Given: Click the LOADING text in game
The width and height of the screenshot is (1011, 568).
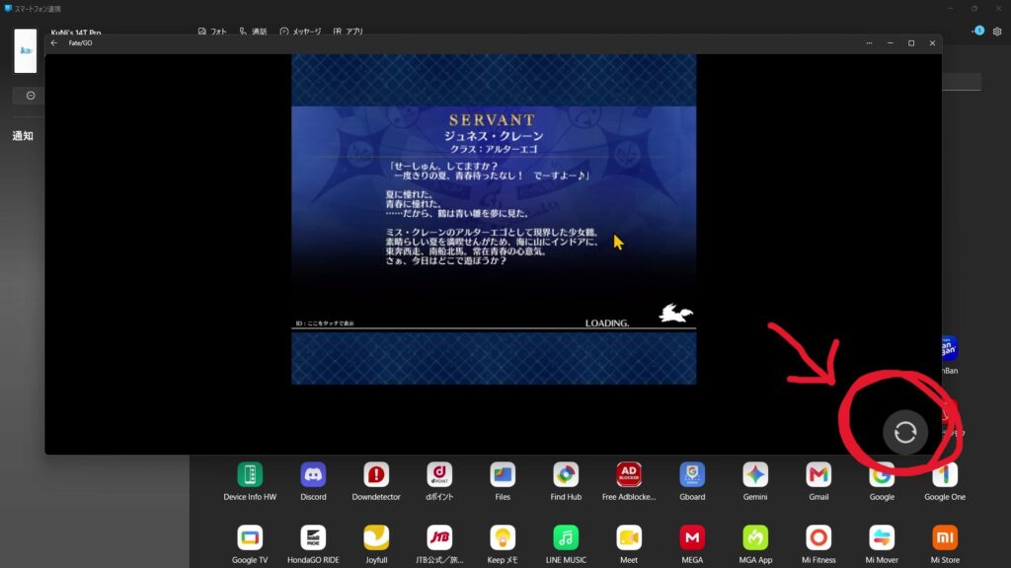Looking at the screenshot, I should coord(607,323).
